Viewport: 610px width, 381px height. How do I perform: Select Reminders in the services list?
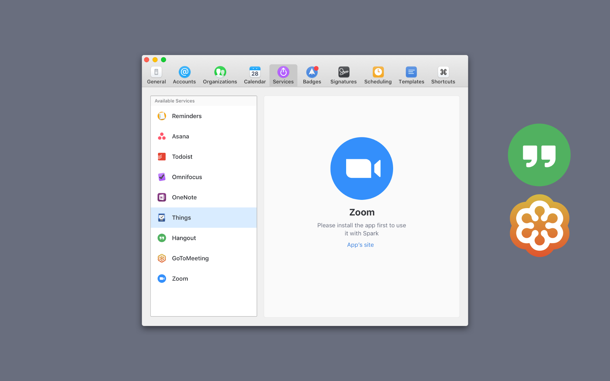186,116
